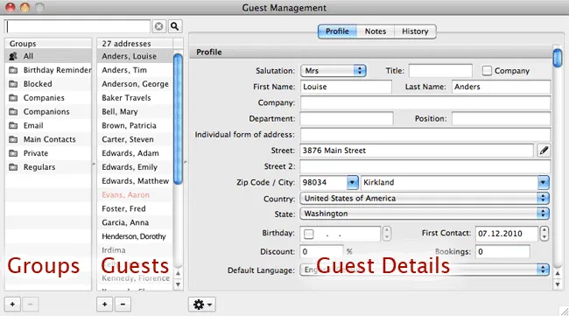The width and height of the screenshot is (569, 316).
Task: Click into the search input field
Action: pos(78,26)
